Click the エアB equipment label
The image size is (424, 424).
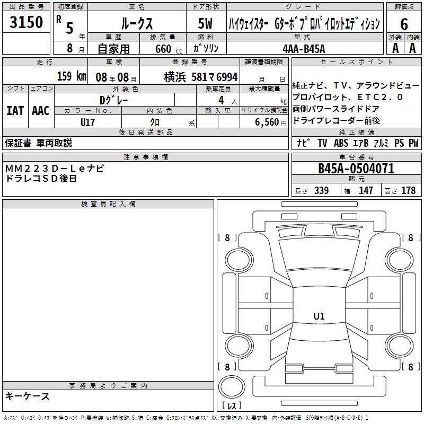point(361,143)
